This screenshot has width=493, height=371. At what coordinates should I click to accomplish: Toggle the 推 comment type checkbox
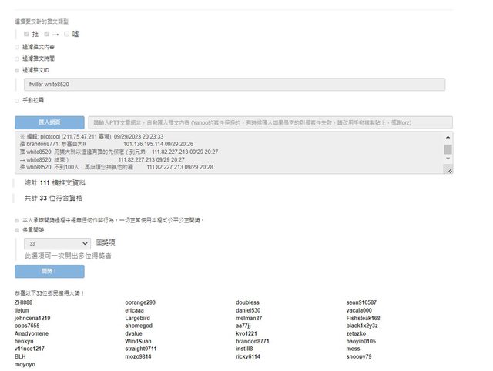[27, 34]
